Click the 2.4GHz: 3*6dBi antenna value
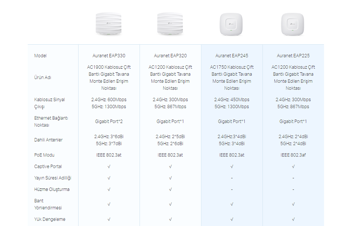Screen dimensions: 351x226 click(109, 137)
